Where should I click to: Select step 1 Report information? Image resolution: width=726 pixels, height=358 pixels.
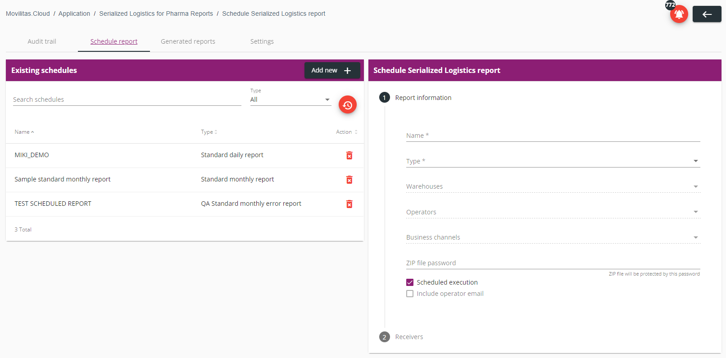click(x=415, y=98)
